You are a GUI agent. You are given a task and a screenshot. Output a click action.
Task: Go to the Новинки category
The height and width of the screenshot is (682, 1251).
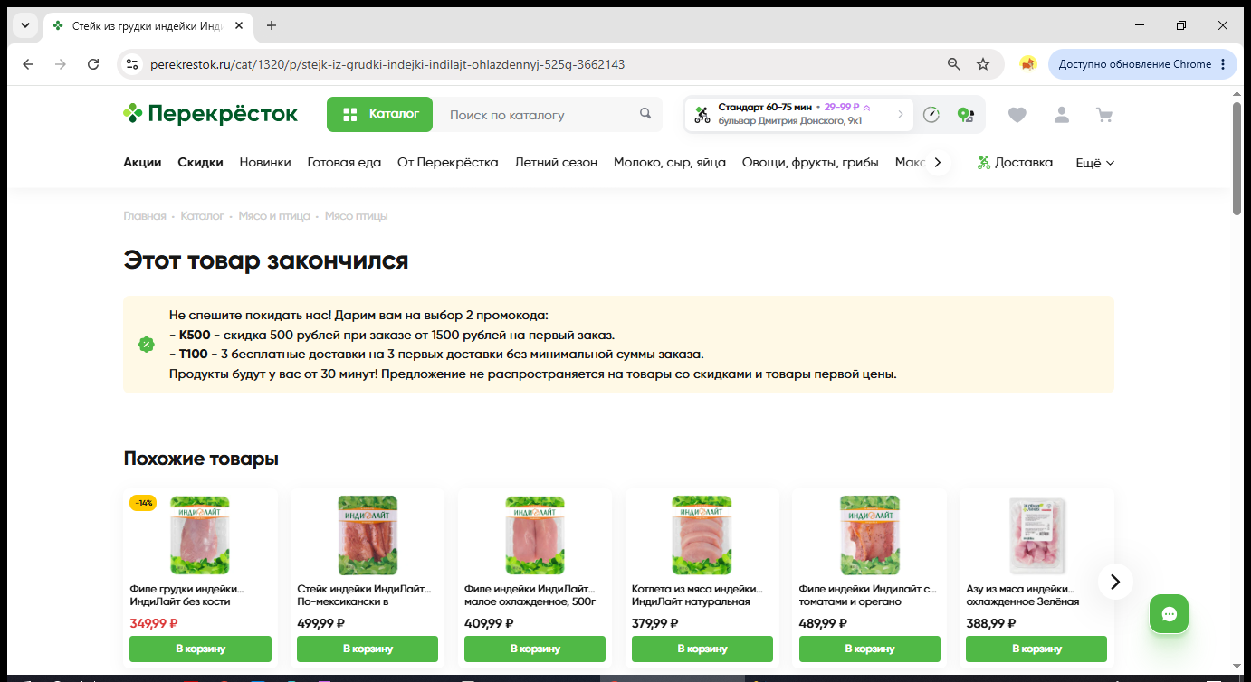265,163
